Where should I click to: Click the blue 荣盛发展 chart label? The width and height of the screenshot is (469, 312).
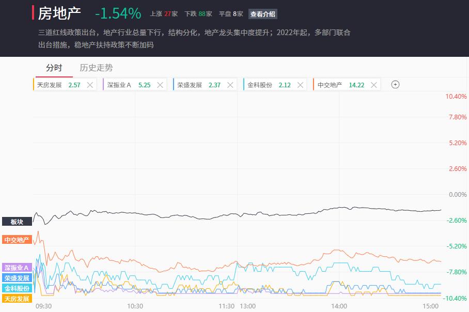click(17, 278)
